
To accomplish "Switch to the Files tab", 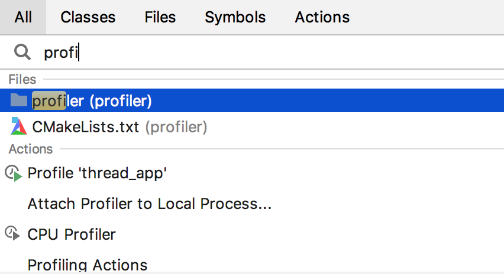I will click(160, 17).
